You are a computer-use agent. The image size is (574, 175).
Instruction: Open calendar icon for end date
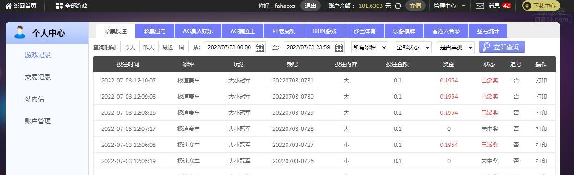[339, 47]
